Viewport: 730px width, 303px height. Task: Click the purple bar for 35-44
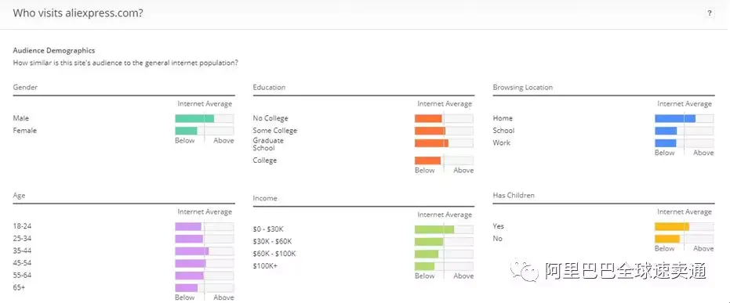pos(192,251)
